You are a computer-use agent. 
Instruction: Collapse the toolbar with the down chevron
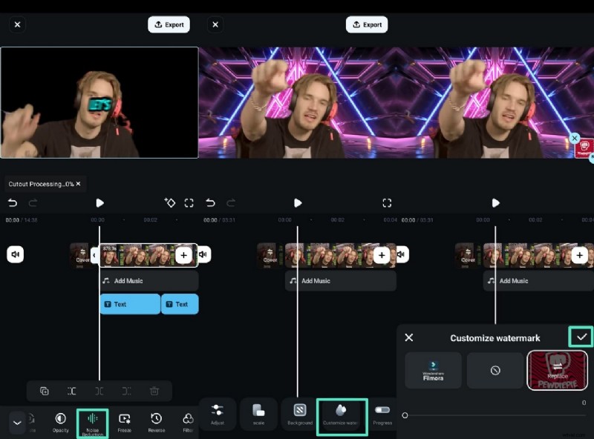[x=16, y=423]
